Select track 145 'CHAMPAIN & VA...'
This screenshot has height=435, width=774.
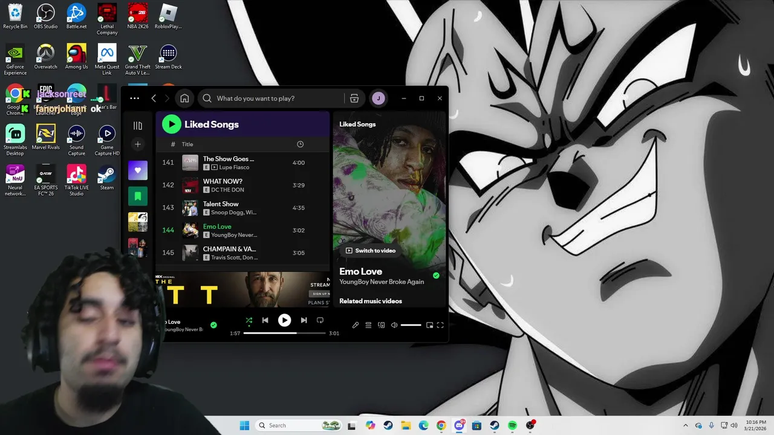coord(242,253)
